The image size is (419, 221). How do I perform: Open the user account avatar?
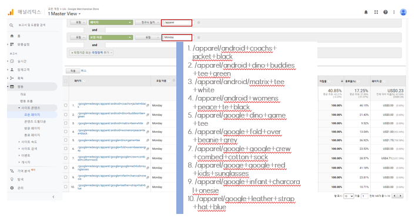(403, 12)
